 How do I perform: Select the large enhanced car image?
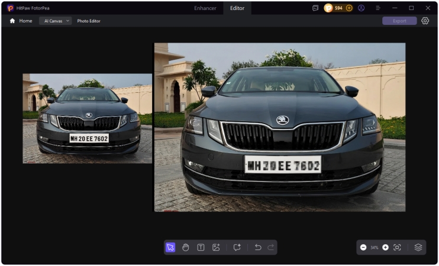(x=280, y=127)
